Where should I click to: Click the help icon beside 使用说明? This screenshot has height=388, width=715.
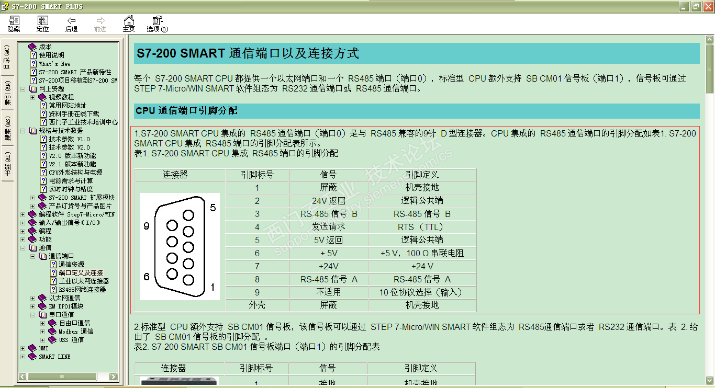pos(33,55)
